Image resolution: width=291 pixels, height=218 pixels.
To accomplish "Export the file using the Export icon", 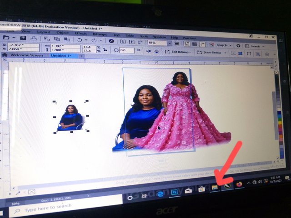I will tap(131, 42).
